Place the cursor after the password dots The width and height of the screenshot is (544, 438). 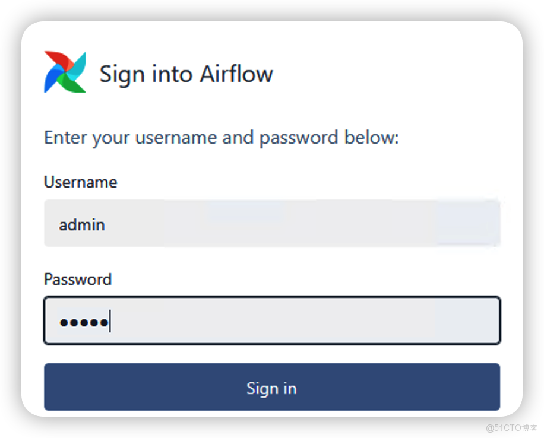(x=110, y=322)
